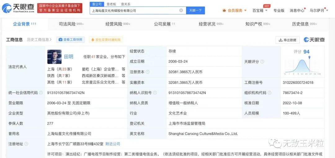Image resolution: width=335 pixels, height=158 pixels.
Task: Click the 查看工商快照 button
Action: click(70, 39)
